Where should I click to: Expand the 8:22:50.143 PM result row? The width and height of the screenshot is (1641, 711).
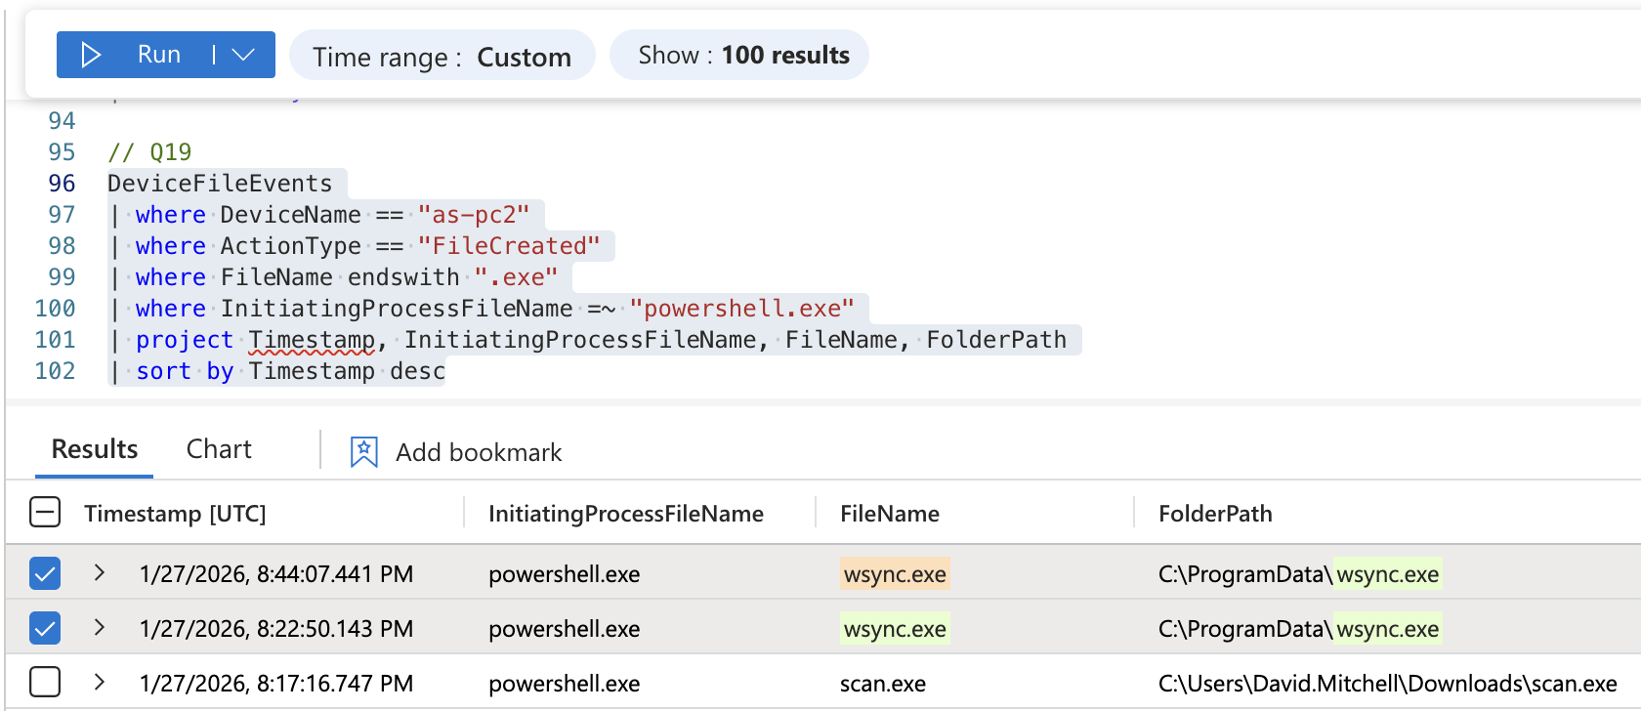(99, 628)
